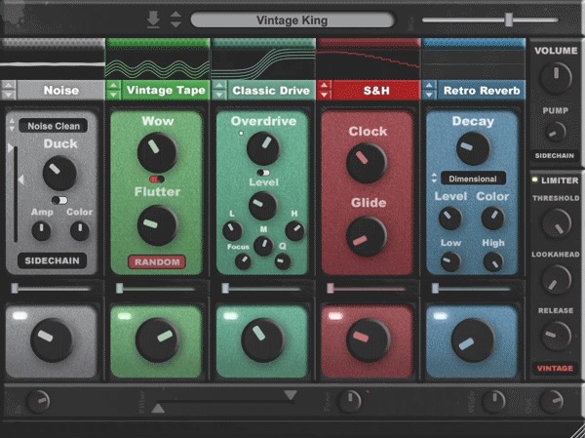585x438 pixels.
Task: Click the M band knob in Classic Drive
Action: [263, 246]
